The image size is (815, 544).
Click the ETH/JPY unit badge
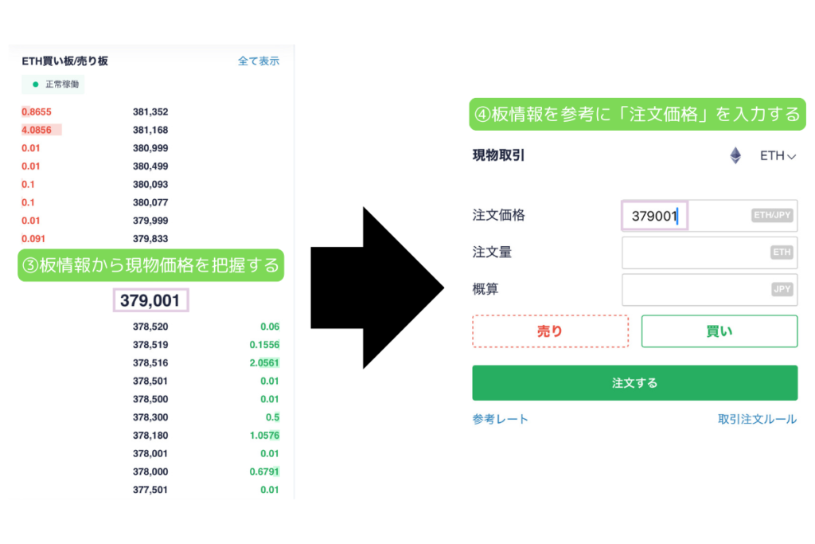[772, 215]
